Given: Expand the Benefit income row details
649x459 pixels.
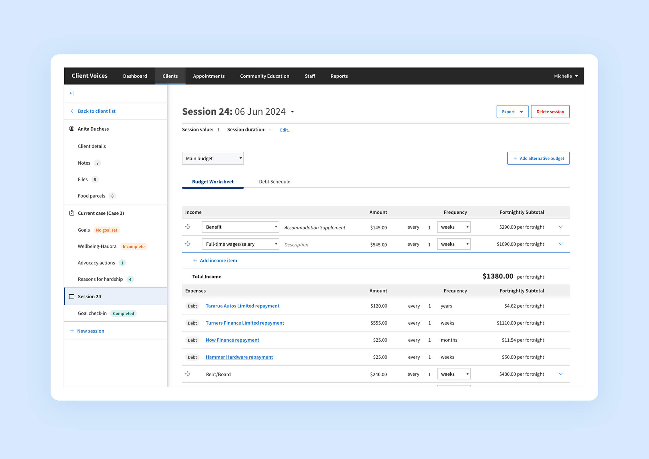Looking at the screenshot, I should click(x=561, y=227).
